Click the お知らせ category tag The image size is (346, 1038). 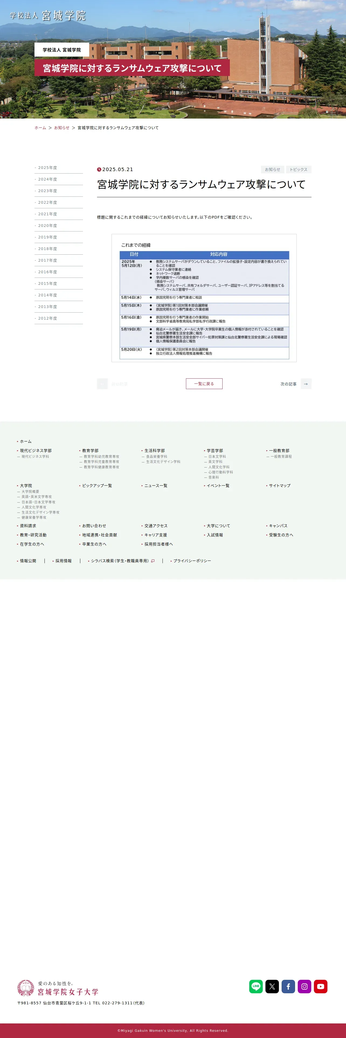(x=273, y=170)
